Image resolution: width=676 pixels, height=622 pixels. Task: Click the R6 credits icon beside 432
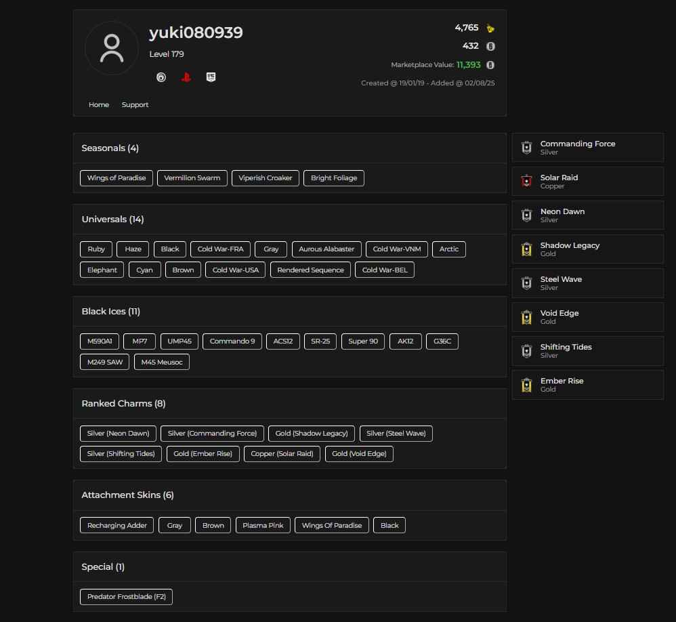pyautogui.click(x=489, y=46)
